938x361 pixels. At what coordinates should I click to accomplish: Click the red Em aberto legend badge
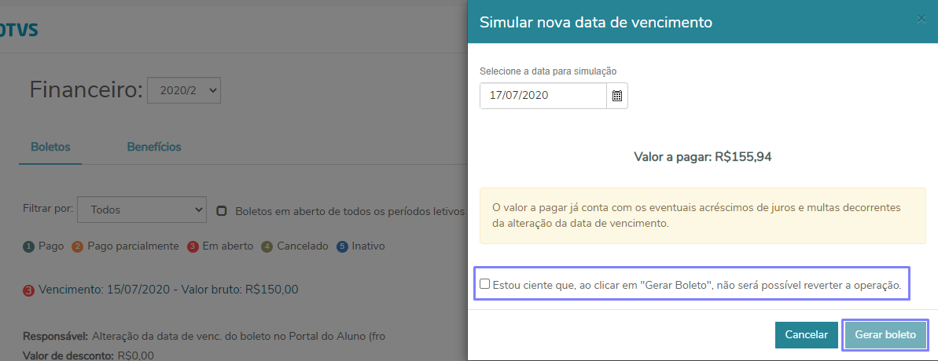(193, 246)
